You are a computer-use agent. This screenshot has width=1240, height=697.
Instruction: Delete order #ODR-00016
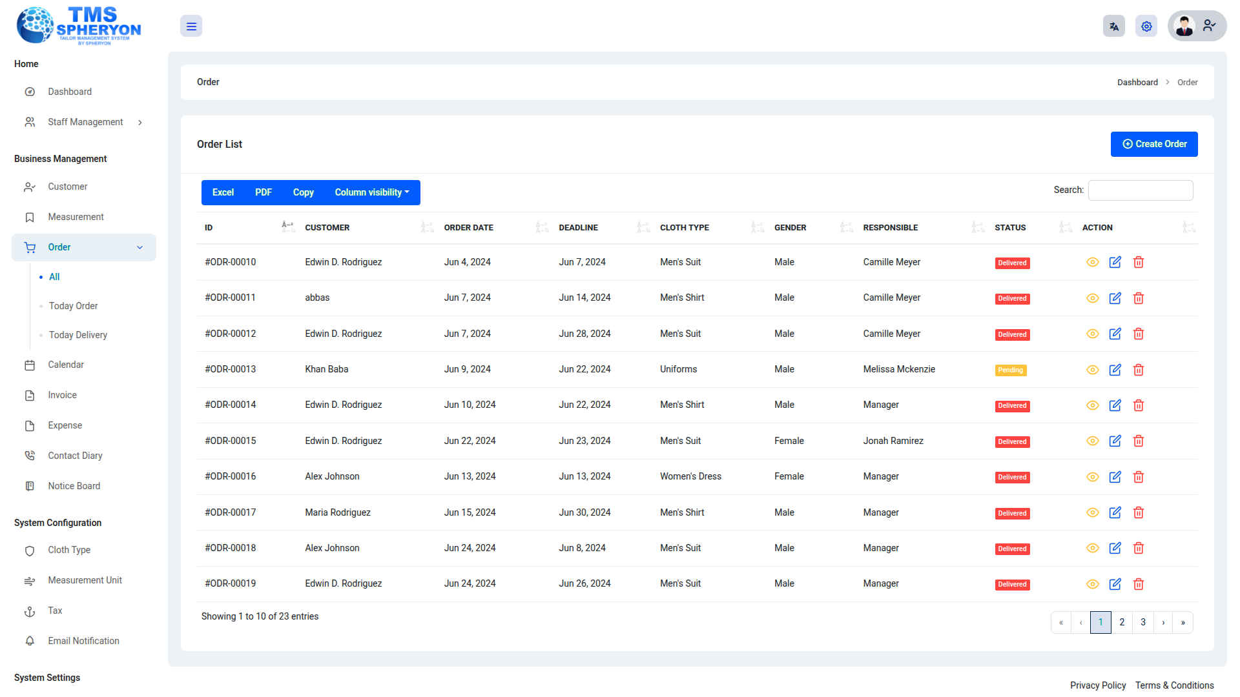tap(1139, 477)
